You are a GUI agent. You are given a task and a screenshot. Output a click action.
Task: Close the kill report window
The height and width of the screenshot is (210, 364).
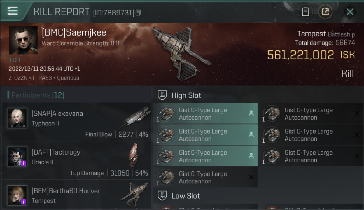pos(350,12)
